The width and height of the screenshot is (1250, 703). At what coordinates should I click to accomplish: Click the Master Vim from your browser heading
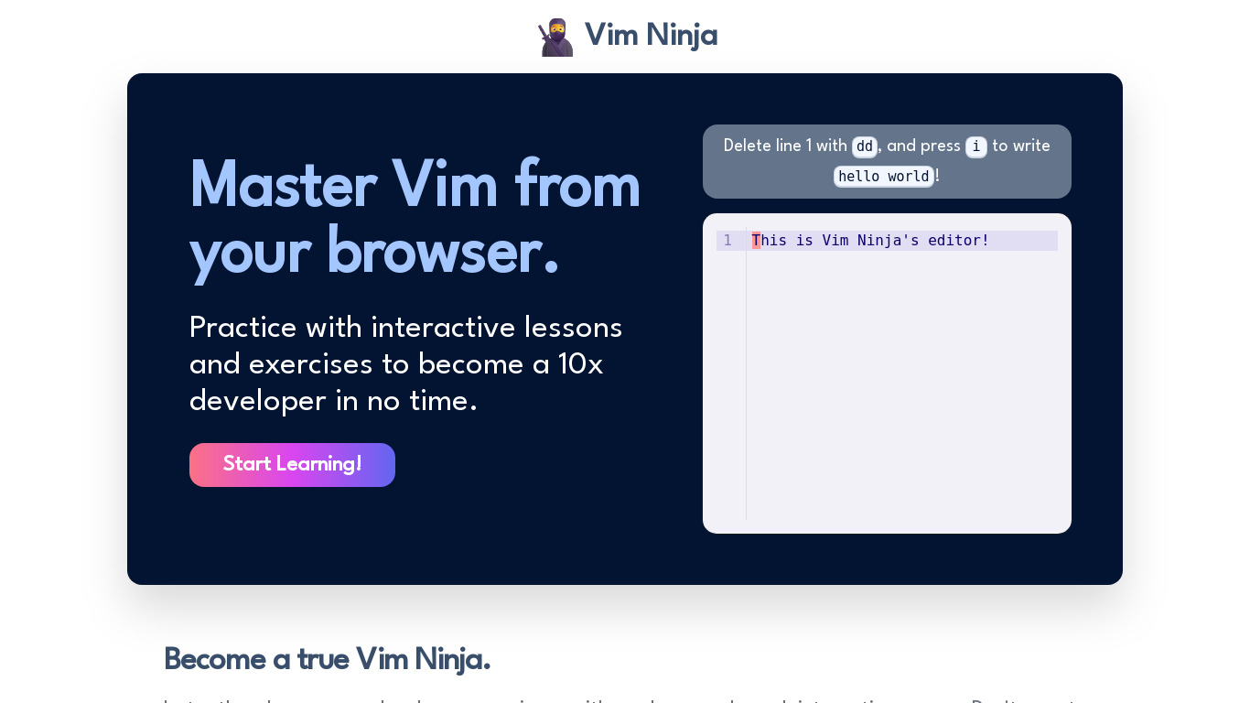click(x=415, y=218)
